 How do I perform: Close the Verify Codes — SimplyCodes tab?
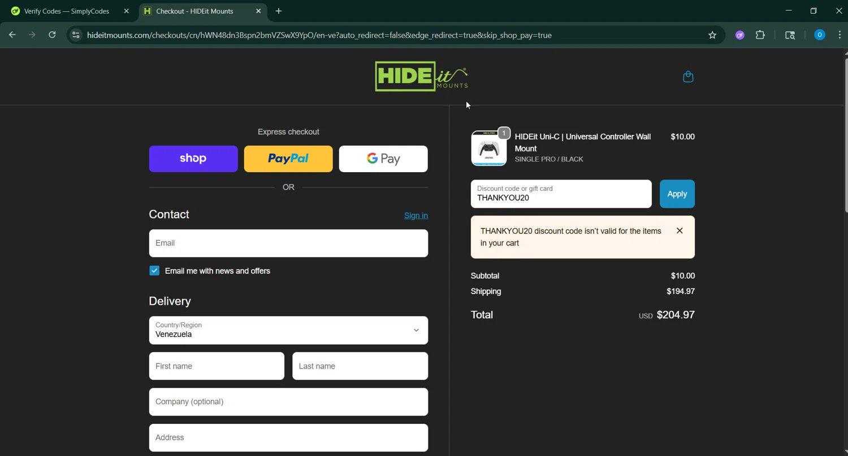coord(126,11)
